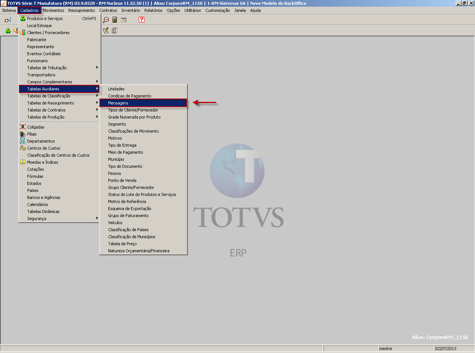
Task: Select Motivos in the submenu
Action: (x=143, y=138)
